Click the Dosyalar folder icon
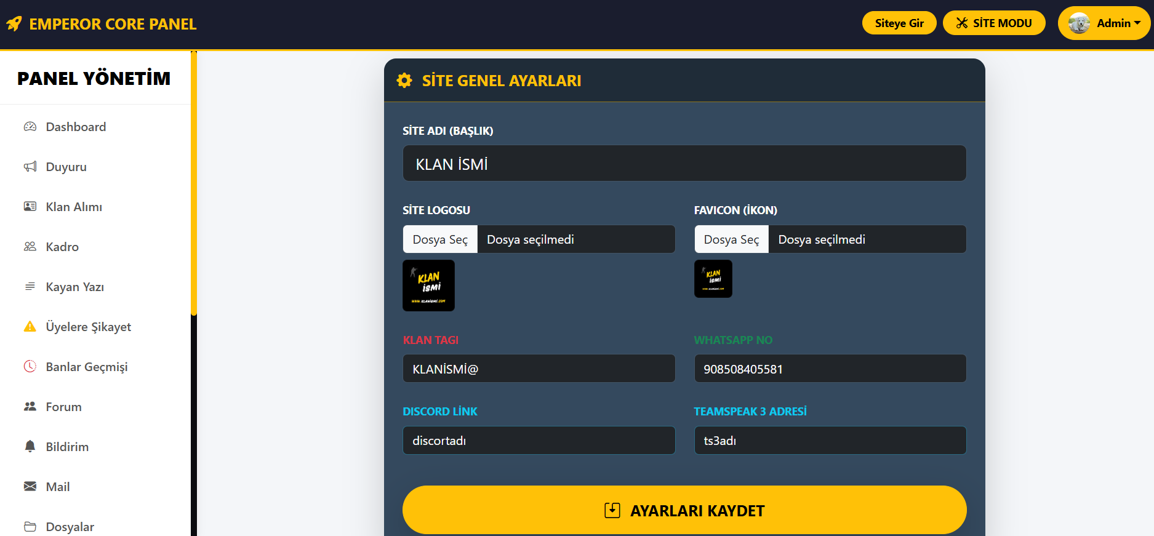Image resolution: width=1154 pixels, height=536 pixels. pos(30,527)
